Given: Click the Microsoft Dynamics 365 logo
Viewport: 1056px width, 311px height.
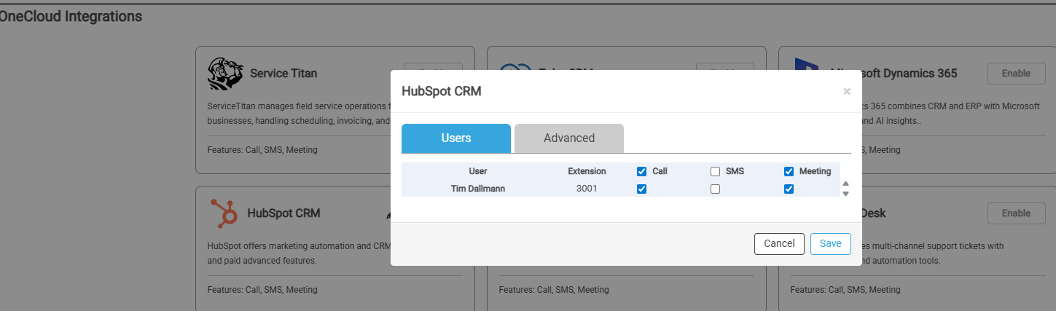Looking at the screenshot, I should point(805,71).
